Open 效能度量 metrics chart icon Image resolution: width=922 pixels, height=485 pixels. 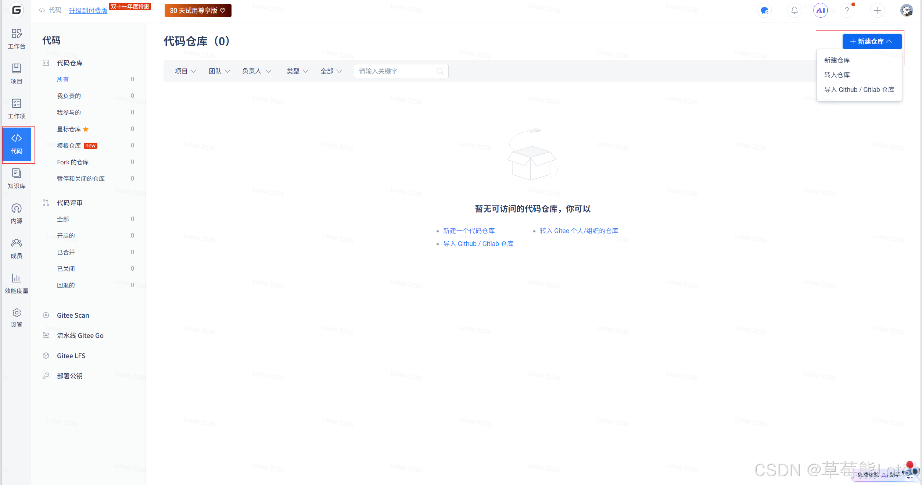[17, 283]
